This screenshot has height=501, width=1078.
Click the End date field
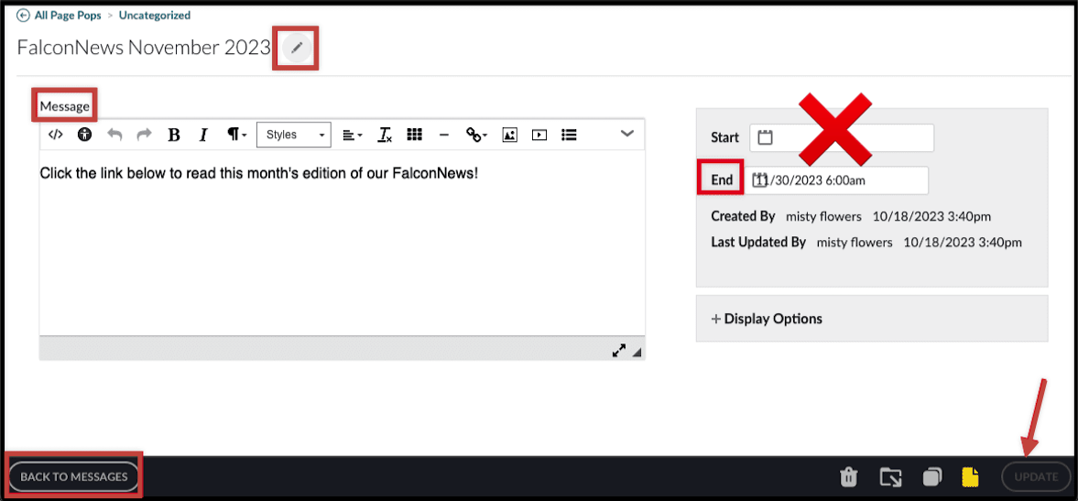[836, 180]
